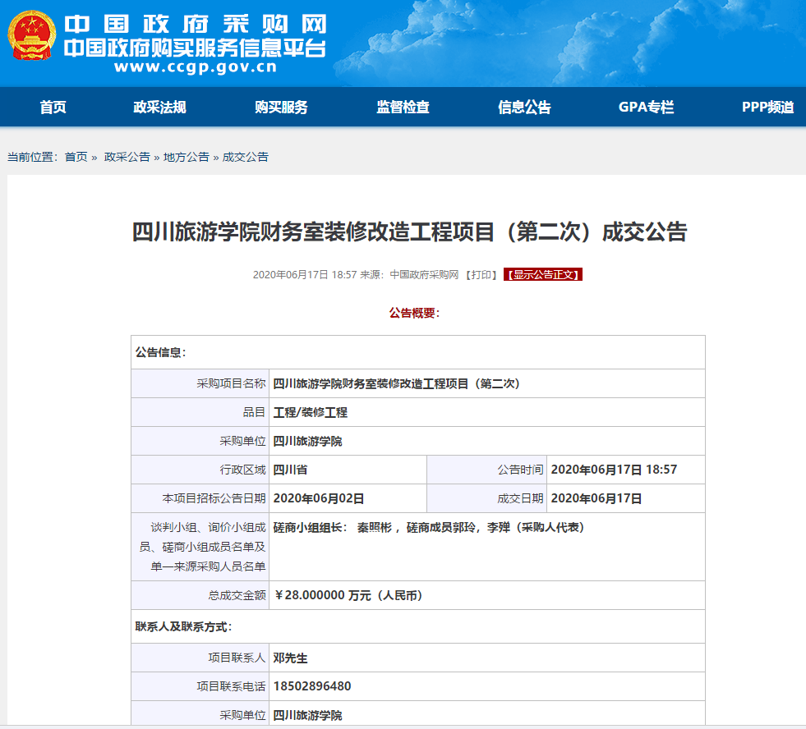Image resolution: width=806 pixels, height=729 pixels.
Task: Open the 信息公告 navigation menu item
Action: click(x=524, y=107)
